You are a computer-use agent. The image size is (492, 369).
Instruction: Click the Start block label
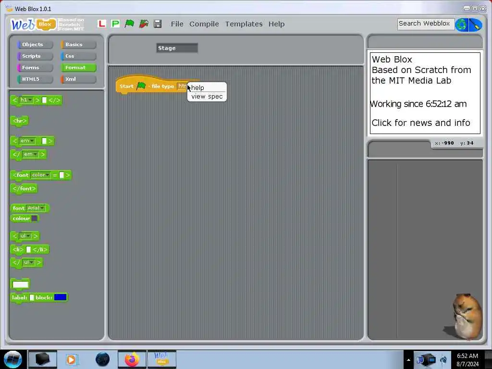coord(126,86)
